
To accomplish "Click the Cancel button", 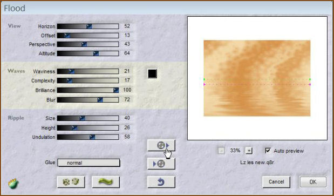I will click(x=276, y=182).
